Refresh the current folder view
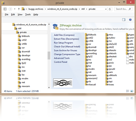This screenshot has height=121, width=136. pos(110,9)
